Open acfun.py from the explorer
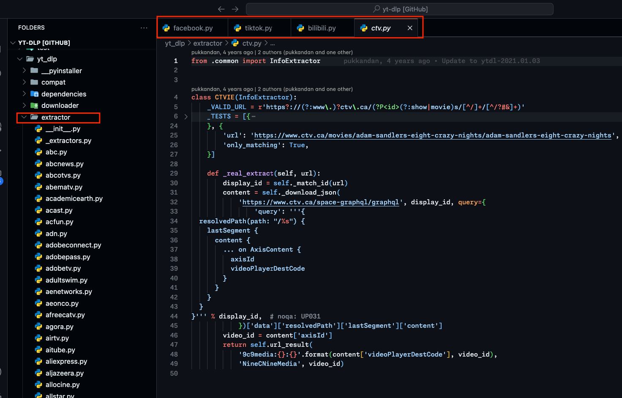 pyautogui.click(x=59, y=222)
